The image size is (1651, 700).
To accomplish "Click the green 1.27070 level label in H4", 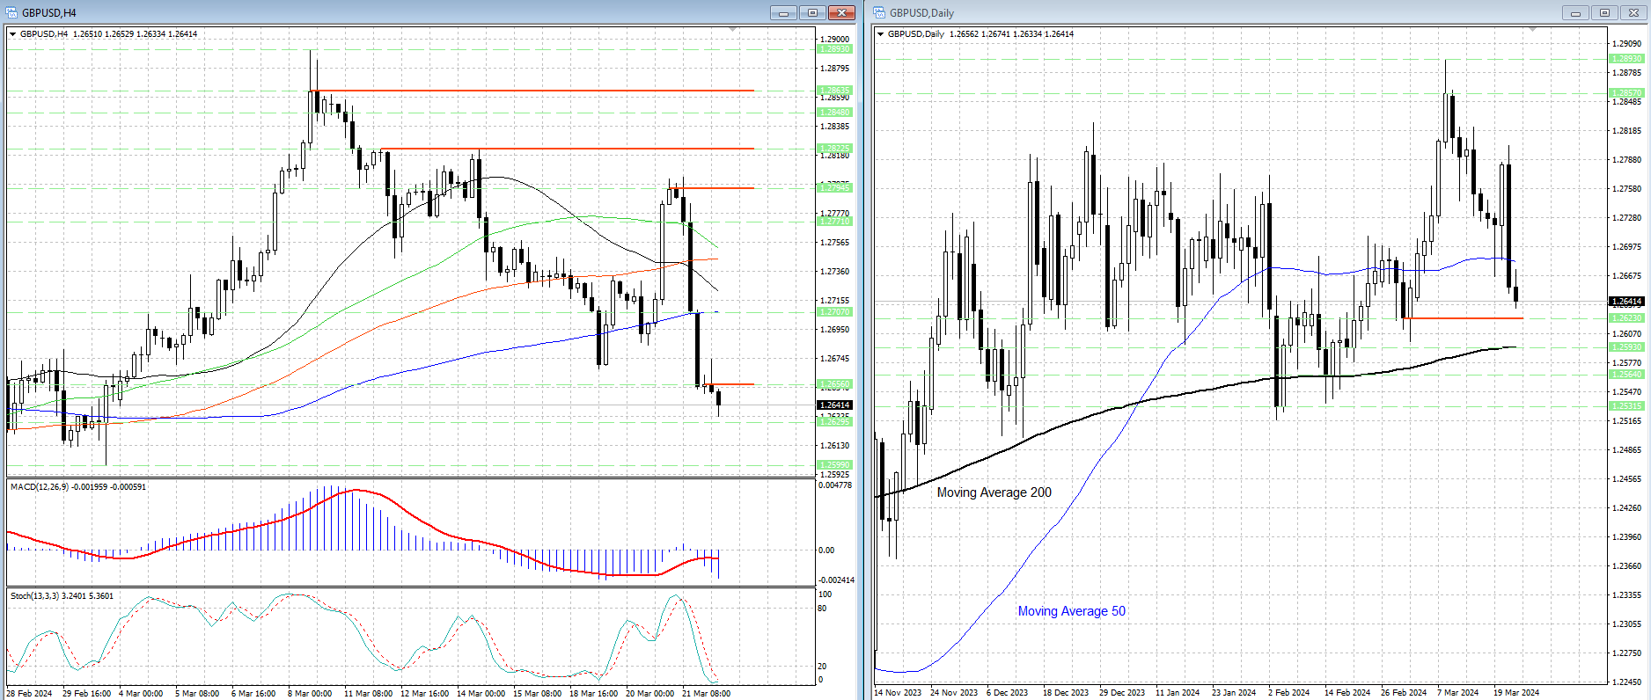I will click(834, 312).
